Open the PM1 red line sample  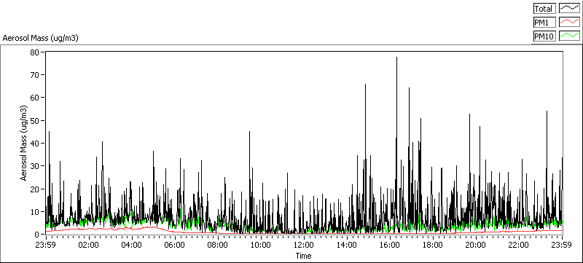[x=569, y=23]
